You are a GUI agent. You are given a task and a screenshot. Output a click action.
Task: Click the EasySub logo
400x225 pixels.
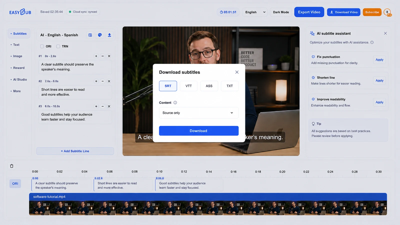(20, 12)
